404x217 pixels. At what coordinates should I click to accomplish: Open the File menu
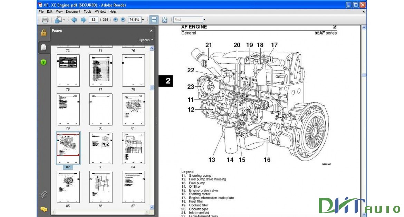point(41,12)
